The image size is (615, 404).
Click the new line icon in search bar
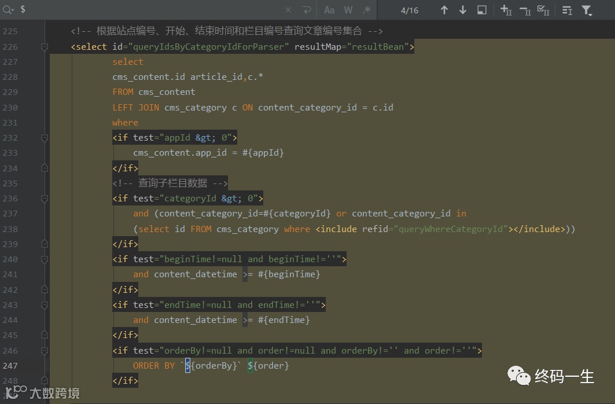307,10
